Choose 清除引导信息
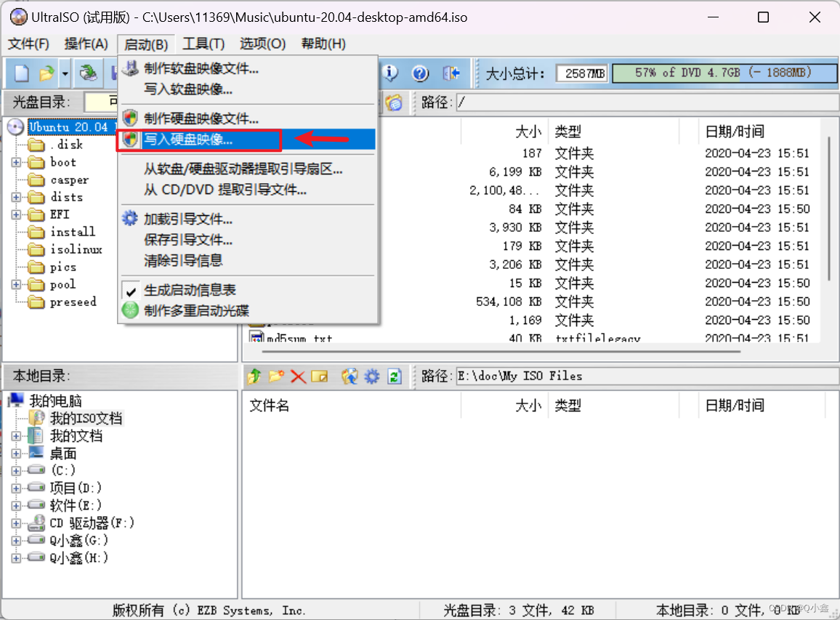 248,260
